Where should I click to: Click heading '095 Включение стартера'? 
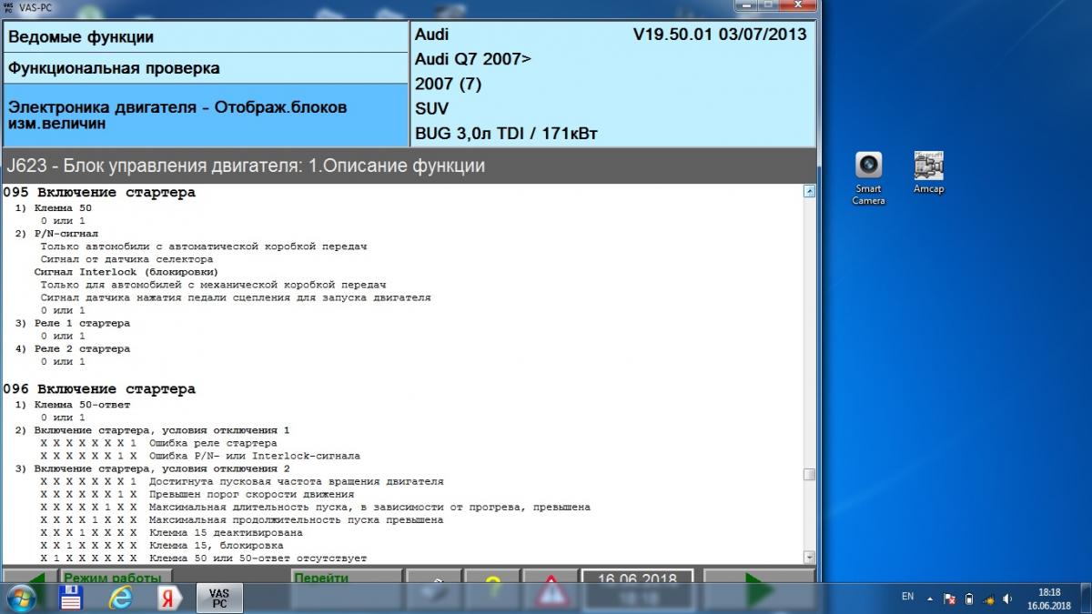point(99,193)
